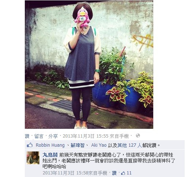Click the post timestamp 2013年11月3日 15:55

coord(85,136)
